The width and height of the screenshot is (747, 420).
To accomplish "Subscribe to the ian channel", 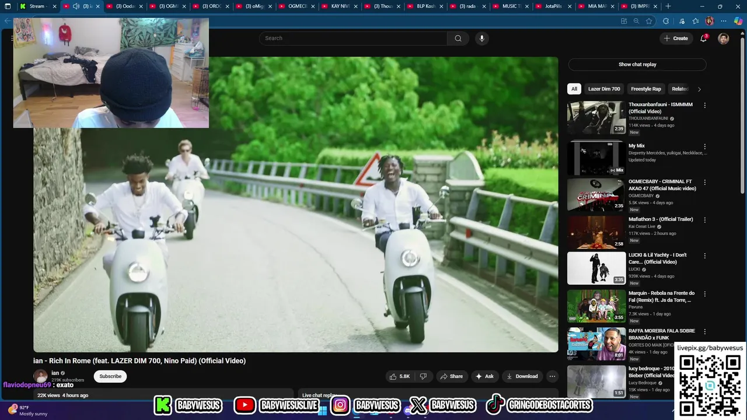I will [110, 376].
